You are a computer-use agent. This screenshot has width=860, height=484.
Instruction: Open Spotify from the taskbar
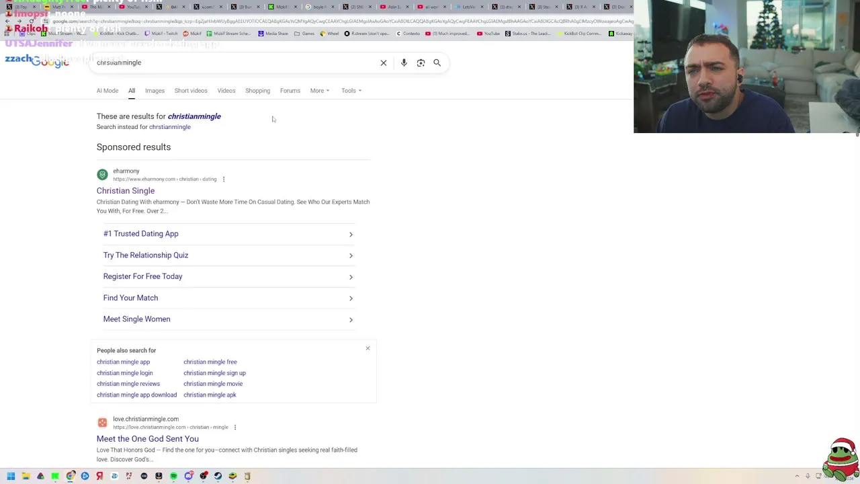173,476
